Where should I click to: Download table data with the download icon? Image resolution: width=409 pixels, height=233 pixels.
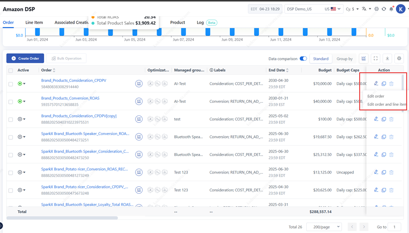(x=387, y=59)
